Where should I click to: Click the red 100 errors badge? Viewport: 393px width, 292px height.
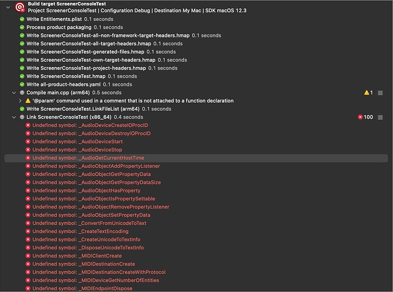366,117
